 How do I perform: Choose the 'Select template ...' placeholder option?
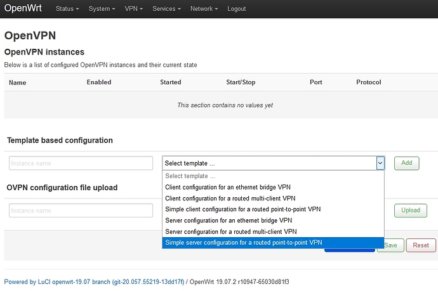coord(273,176)
